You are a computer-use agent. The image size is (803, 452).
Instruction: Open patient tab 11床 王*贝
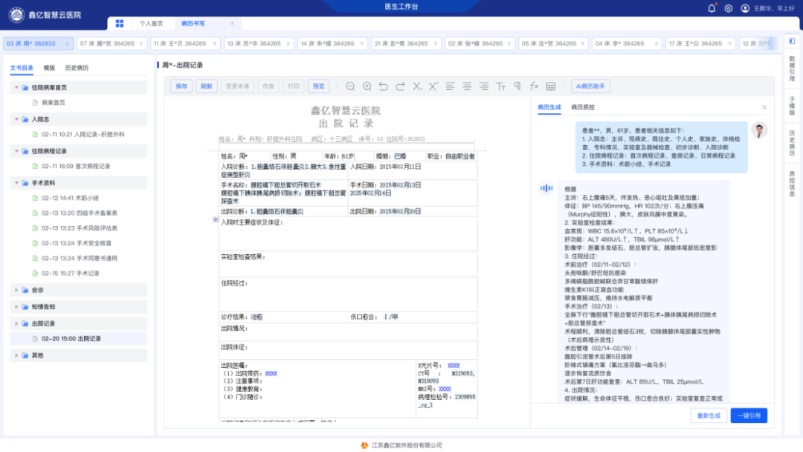pos(185,44)
